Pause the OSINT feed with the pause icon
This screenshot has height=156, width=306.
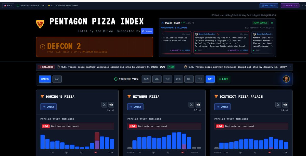272,23
